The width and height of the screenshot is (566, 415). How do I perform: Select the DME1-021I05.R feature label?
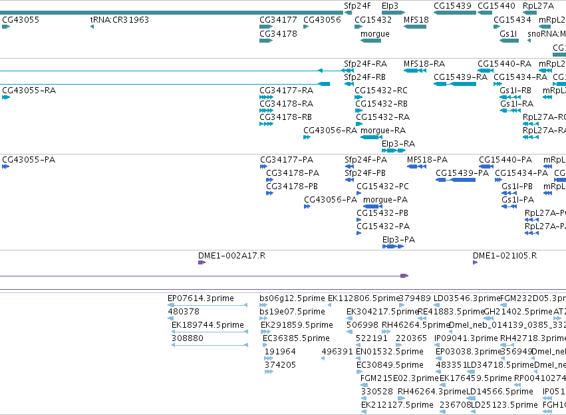(x=505, y=256)
